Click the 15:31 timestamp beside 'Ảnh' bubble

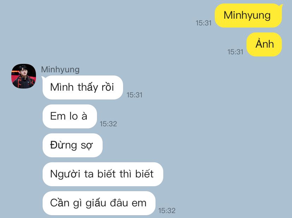(235, 52)
